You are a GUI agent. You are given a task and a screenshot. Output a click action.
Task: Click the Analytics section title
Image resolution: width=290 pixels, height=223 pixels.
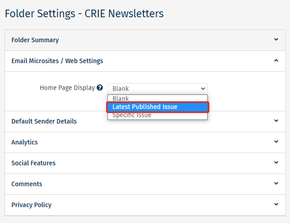point(25,142)
